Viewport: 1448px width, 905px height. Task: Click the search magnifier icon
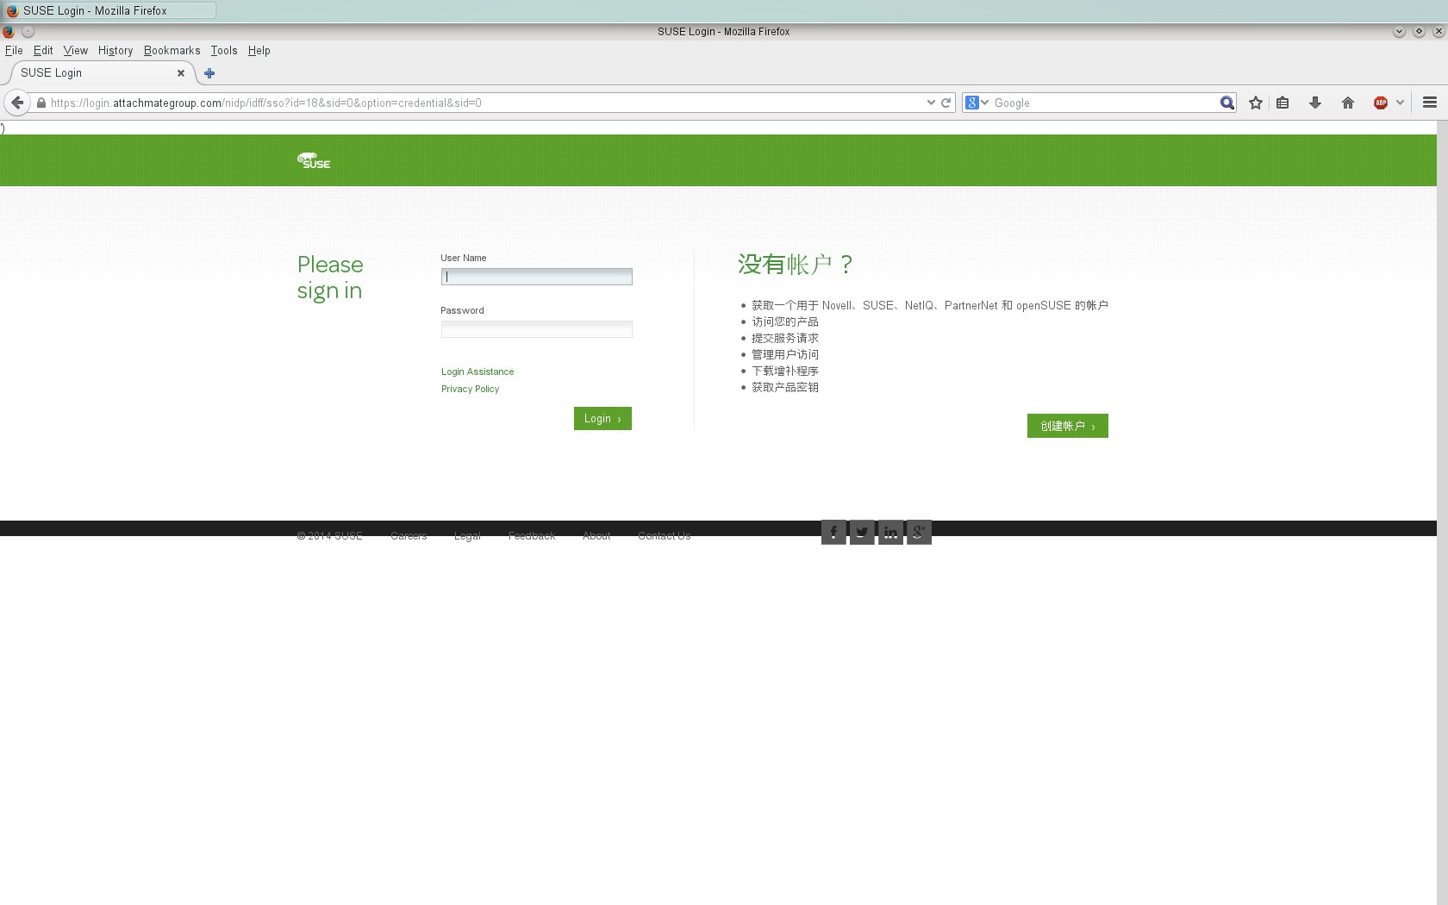(x=1227, y=103)
